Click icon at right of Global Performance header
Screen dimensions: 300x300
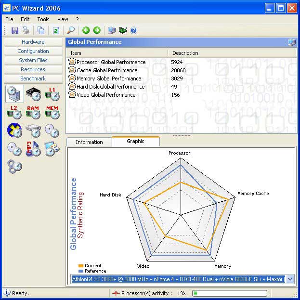point(292,42)
